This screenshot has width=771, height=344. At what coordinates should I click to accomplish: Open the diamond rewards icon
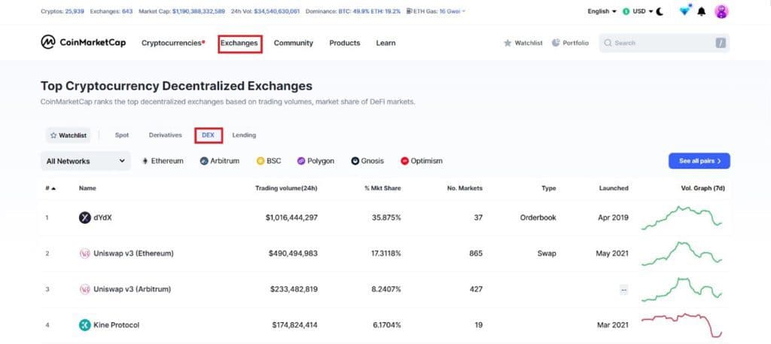[x=684, y=11]
